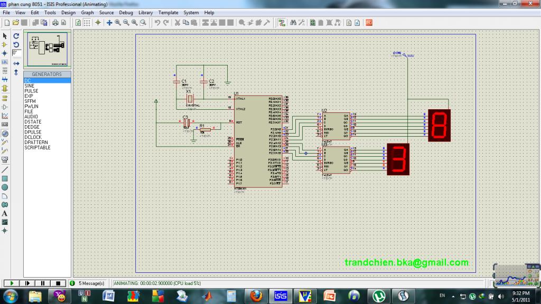Click the print icon in toolbar
This screenshot has height=304, width=541.
[x=55, y=23]
